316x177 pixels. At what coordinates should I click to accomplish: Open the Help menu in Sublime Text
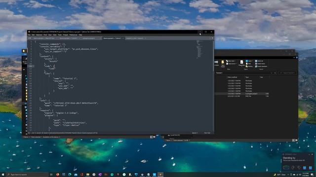[80, 35]
